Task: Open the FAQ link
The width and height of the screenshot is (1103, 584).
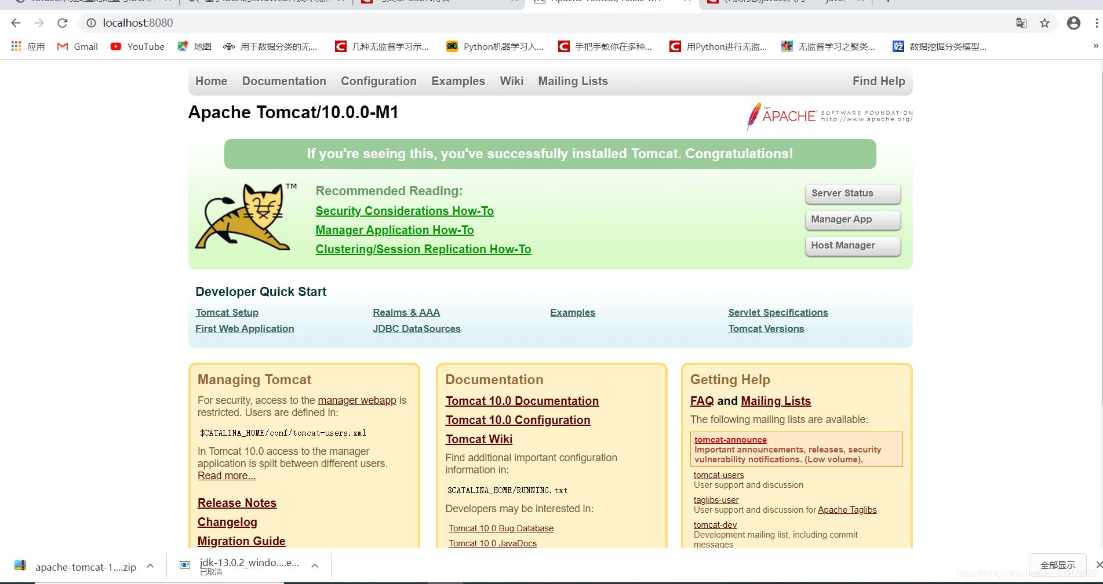Action: (x=702, y=401)
